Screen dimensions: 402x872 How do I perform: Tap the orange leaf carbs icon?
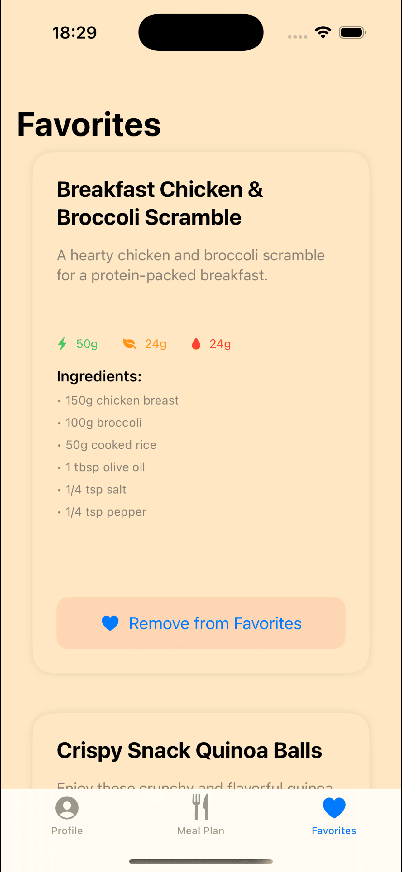click(129, 344)
